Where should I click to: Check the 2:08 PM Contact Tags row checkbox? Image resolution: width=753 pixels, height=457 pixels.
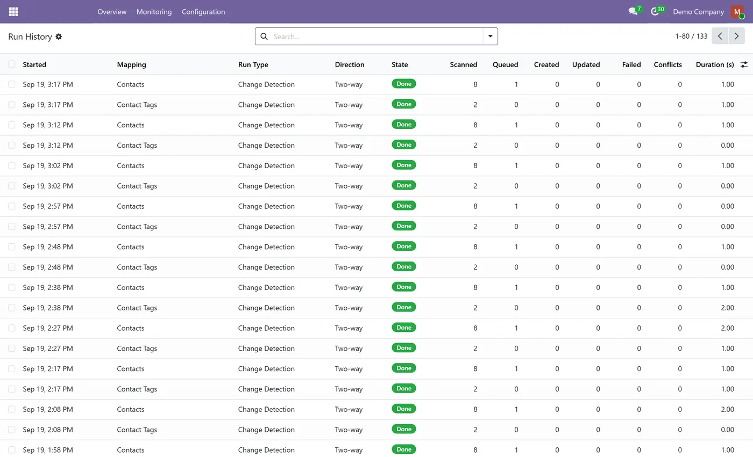(x=12, y=430)
